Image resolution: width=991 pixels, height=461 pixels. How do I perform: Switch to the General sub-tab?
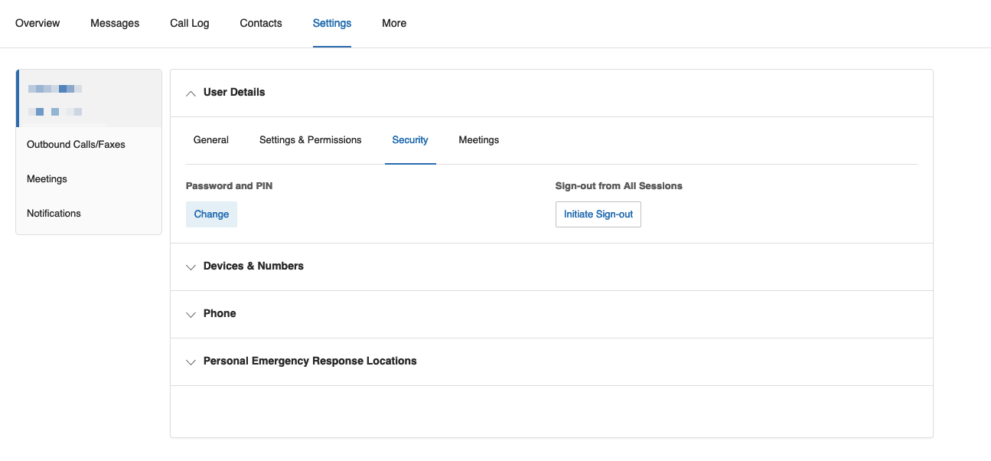(x=211, y=140)
